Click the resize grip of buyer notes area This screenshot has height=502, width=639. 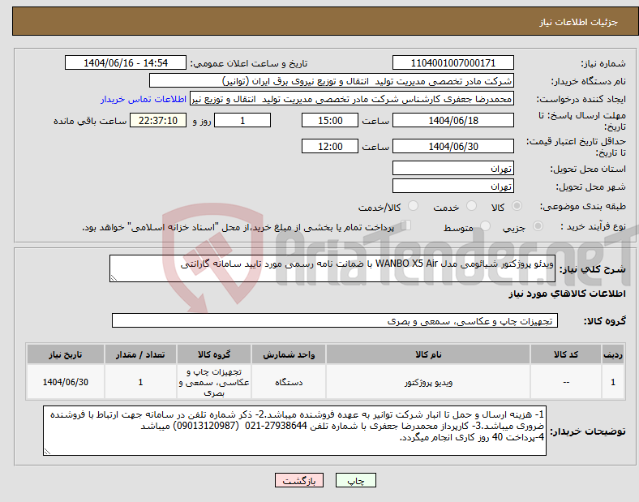(47, 452)
